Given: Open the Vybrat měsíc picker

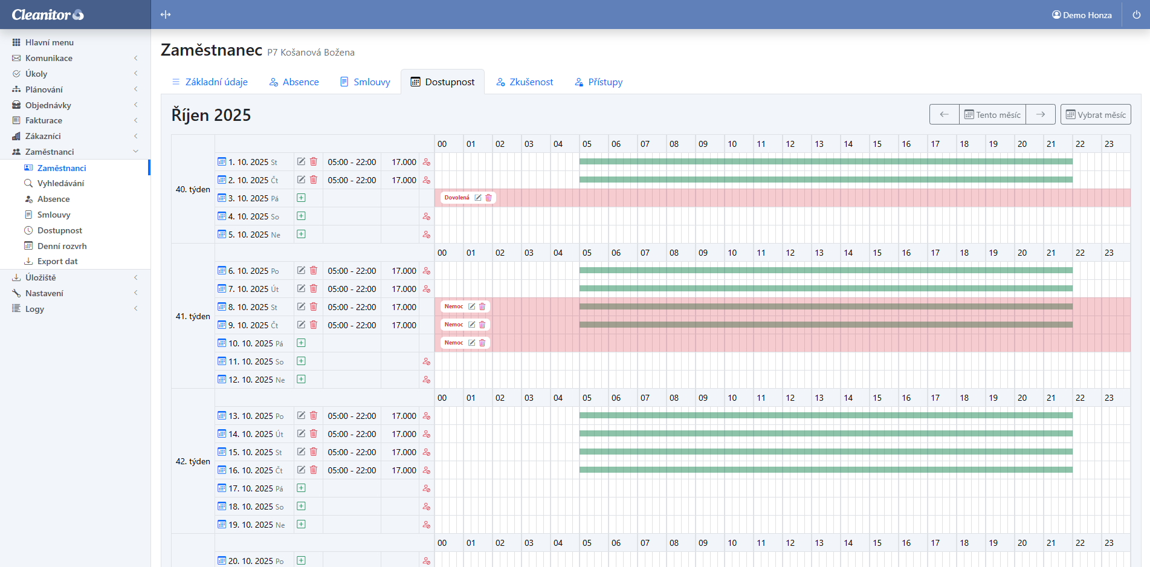Looking at the screenshot, I should pos(1096,114).
